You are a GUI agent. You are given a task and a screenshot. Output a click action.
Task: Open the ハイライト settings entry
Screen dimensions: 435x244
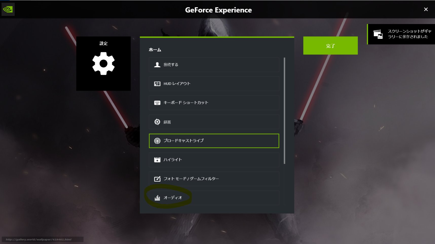(214, 160)
